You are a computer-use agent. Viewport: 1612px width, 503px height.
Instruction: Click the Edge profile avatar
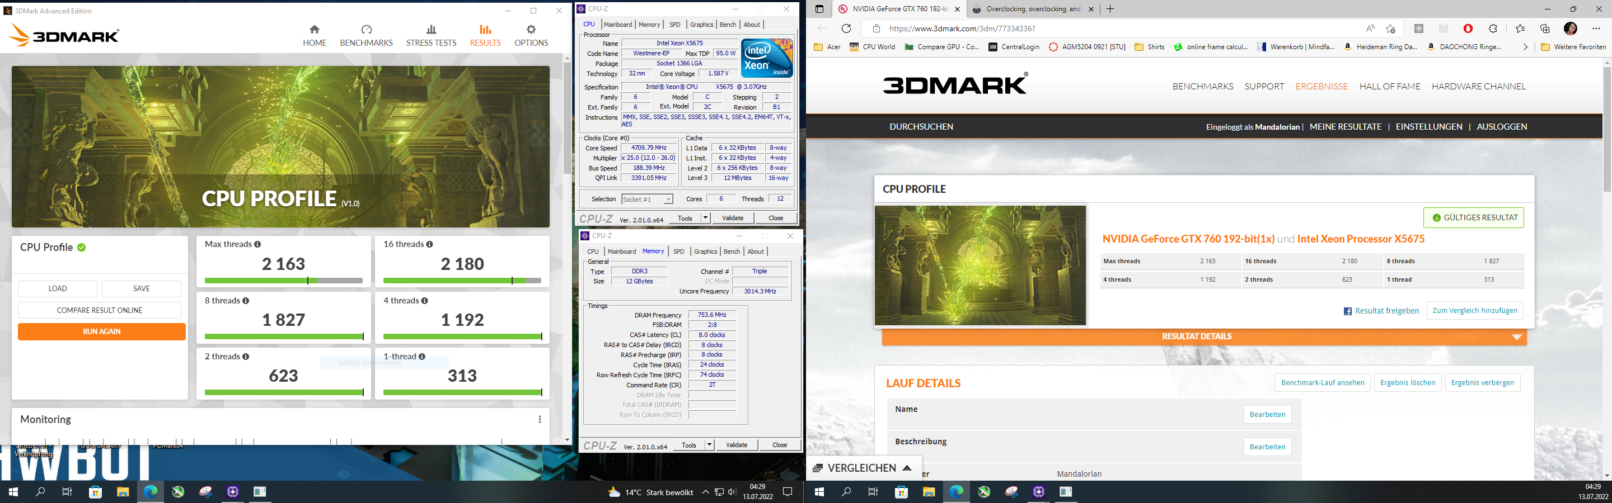pos(1570,29)
